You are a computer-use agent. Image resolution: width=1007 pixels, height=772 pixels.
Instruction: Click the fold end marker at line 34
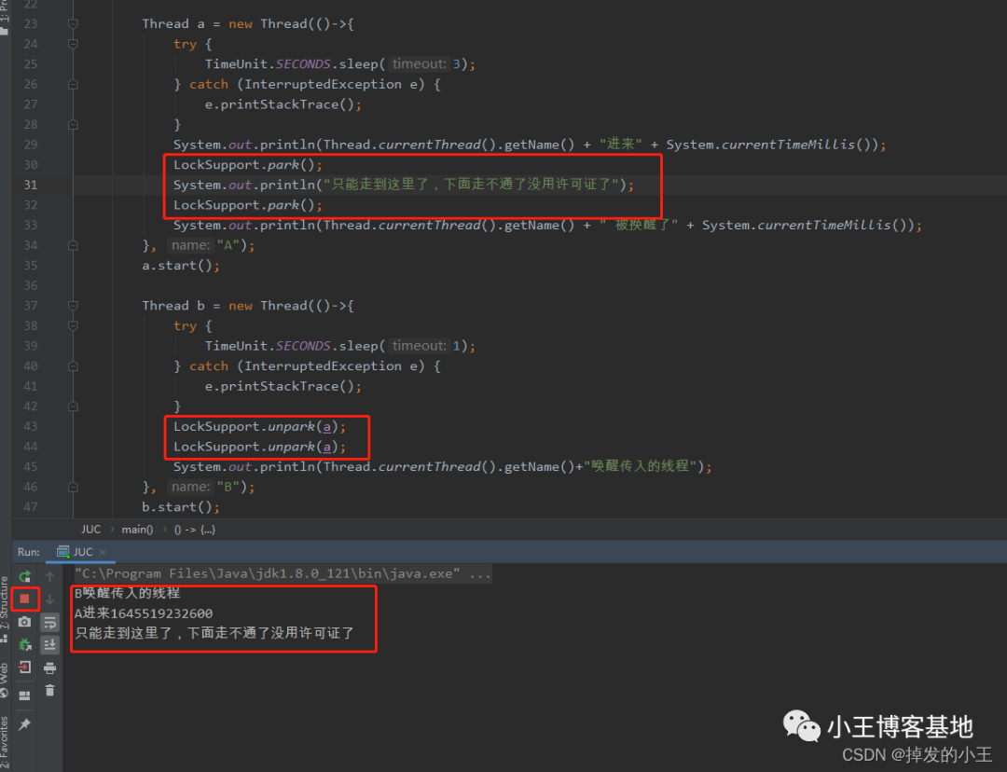point(73,245)
